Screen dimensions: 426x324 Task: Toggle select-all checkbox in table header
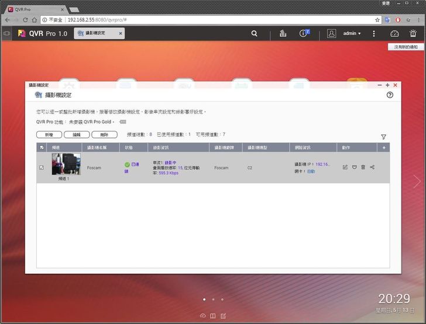(41, 148)
